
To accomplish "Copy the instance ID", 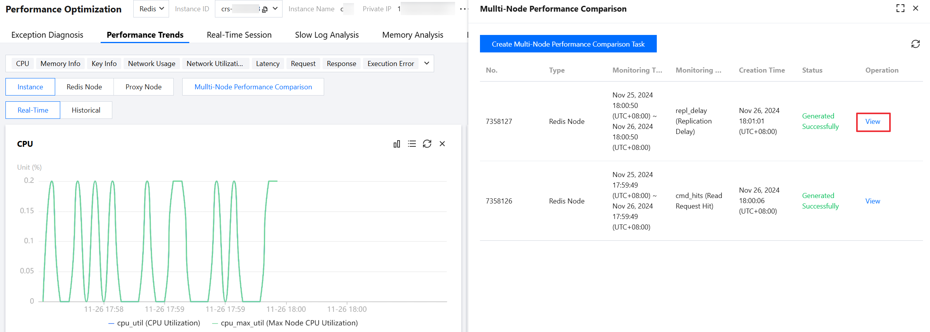I will click(265, 9).
